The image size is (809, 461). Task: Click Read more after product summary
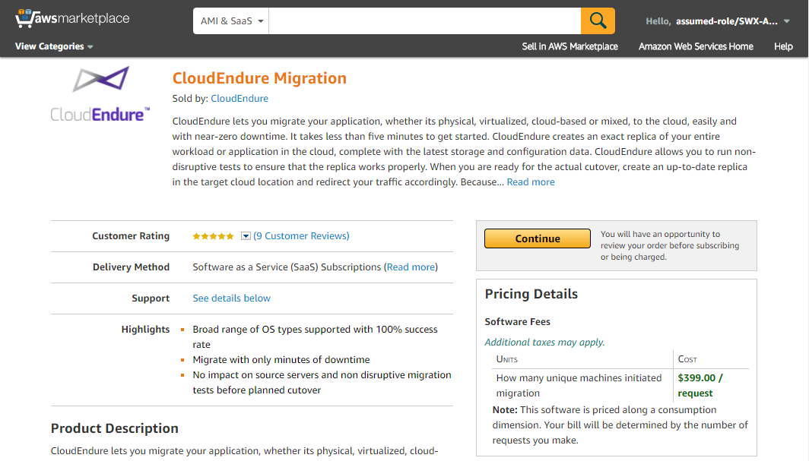click(x=531, y=182)
